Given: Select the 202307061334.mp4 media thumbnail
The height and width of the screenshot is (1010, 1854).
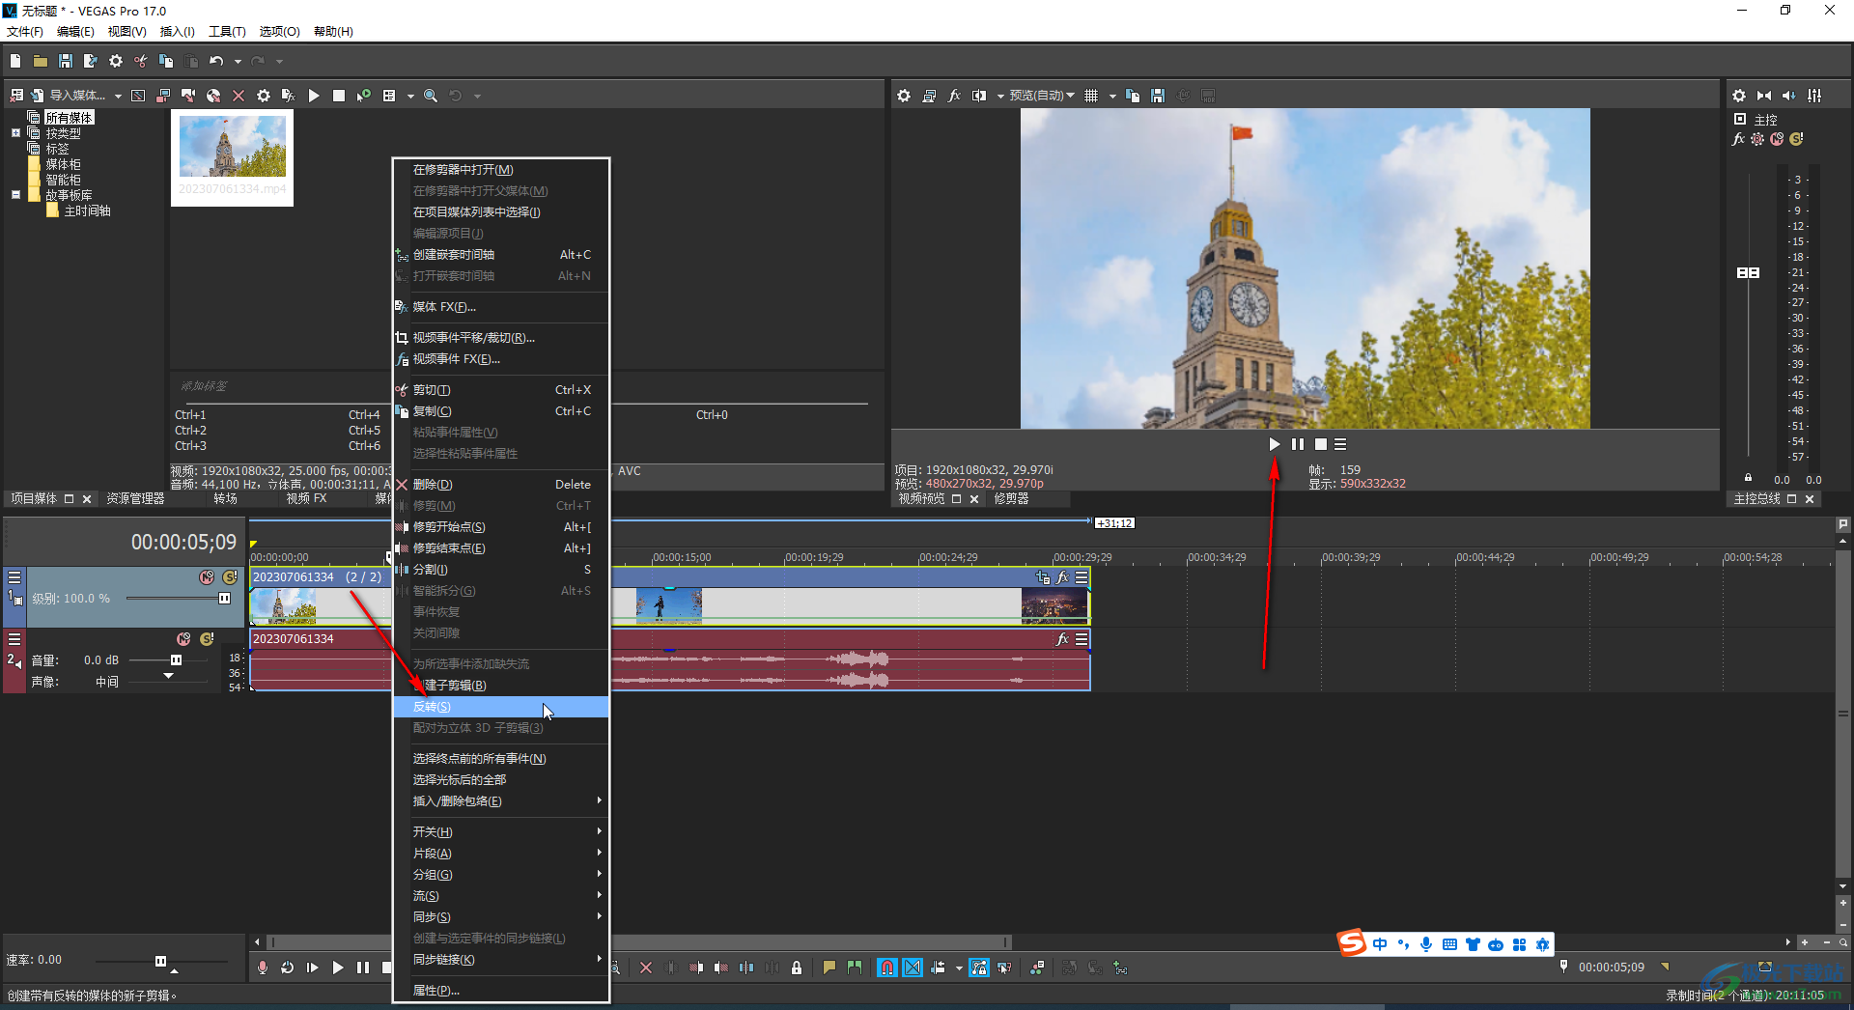Looking at the screenshot, I should pyautogui.click(x=233, y=147).
